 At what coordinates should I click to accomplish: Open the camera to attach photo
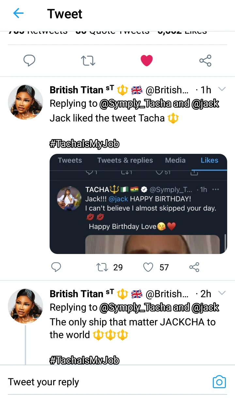[219, 382]
